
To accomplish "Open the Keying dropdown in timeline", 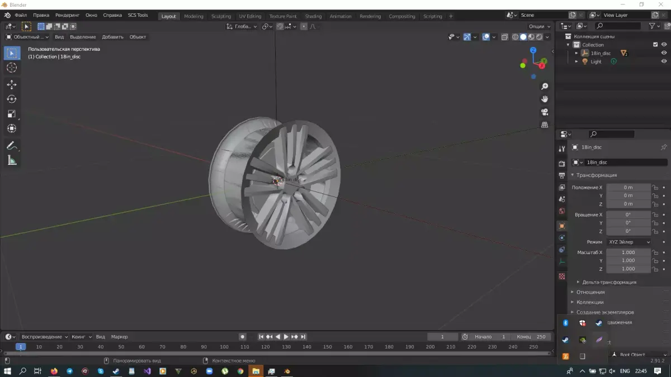I will click(82, 337).
